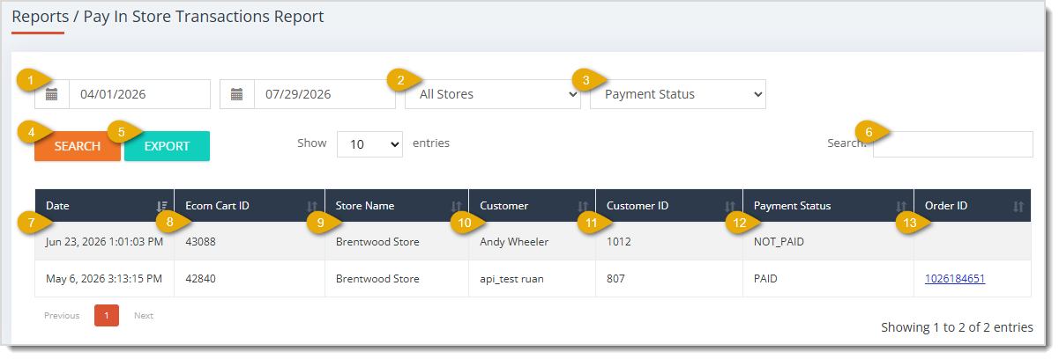Sort by the Date column sort icon
This screenshot has width=1059, height=359.
[x=162, y=206]
